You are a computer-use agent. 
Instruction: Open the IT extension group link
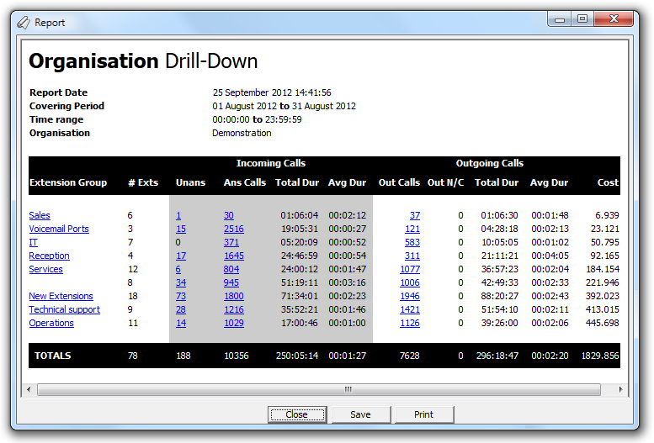(34, 242)
